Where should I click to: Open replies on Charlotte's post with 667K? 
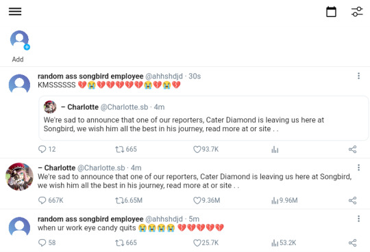tap(51, 201)
